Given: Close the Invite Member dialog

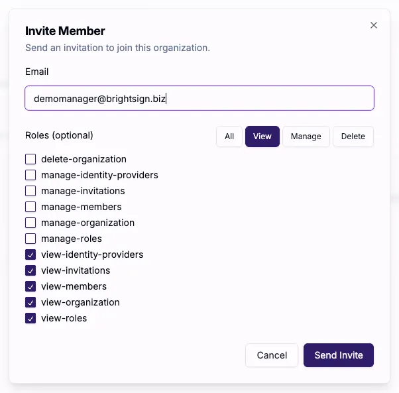Looking at the screenshot, I should (374, 25).
